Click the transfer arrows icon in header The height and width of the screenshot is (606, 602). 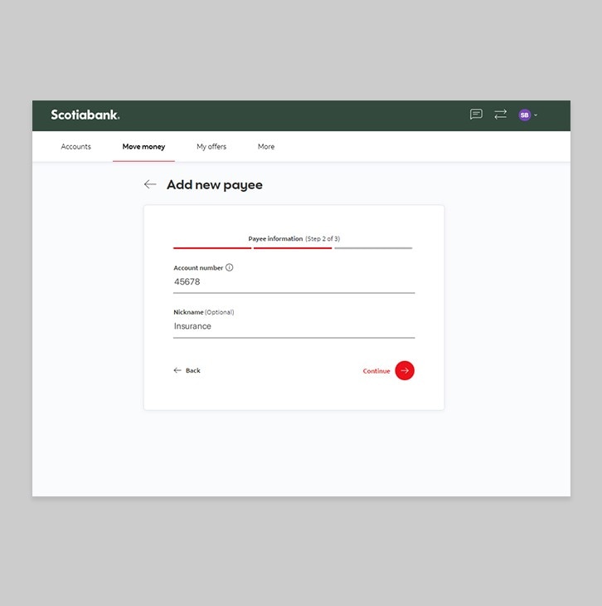pos(501,115)
